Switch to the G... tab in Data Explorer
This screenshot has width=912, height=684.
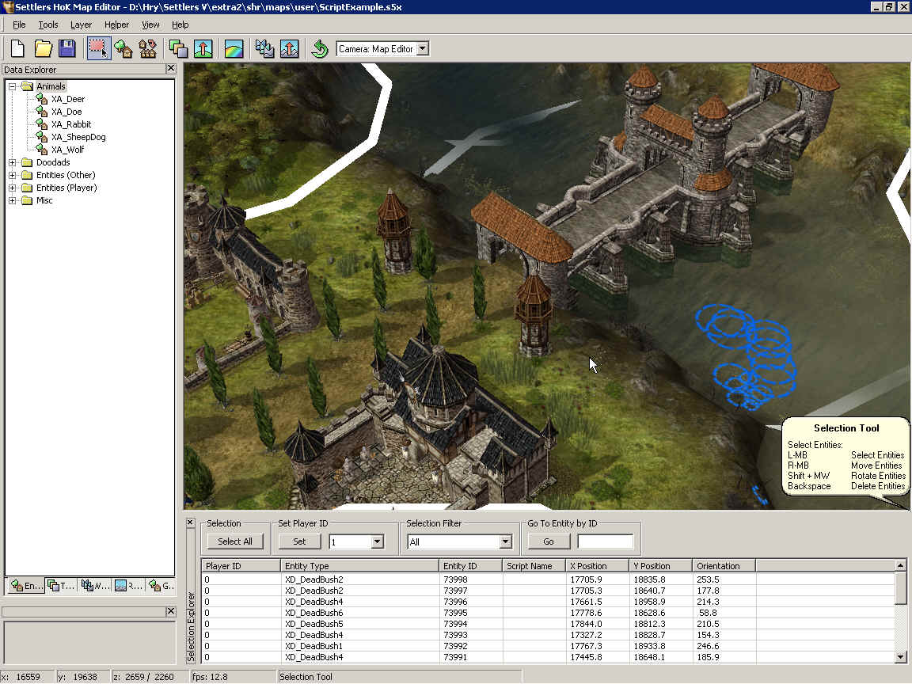[x=161, y=586]
